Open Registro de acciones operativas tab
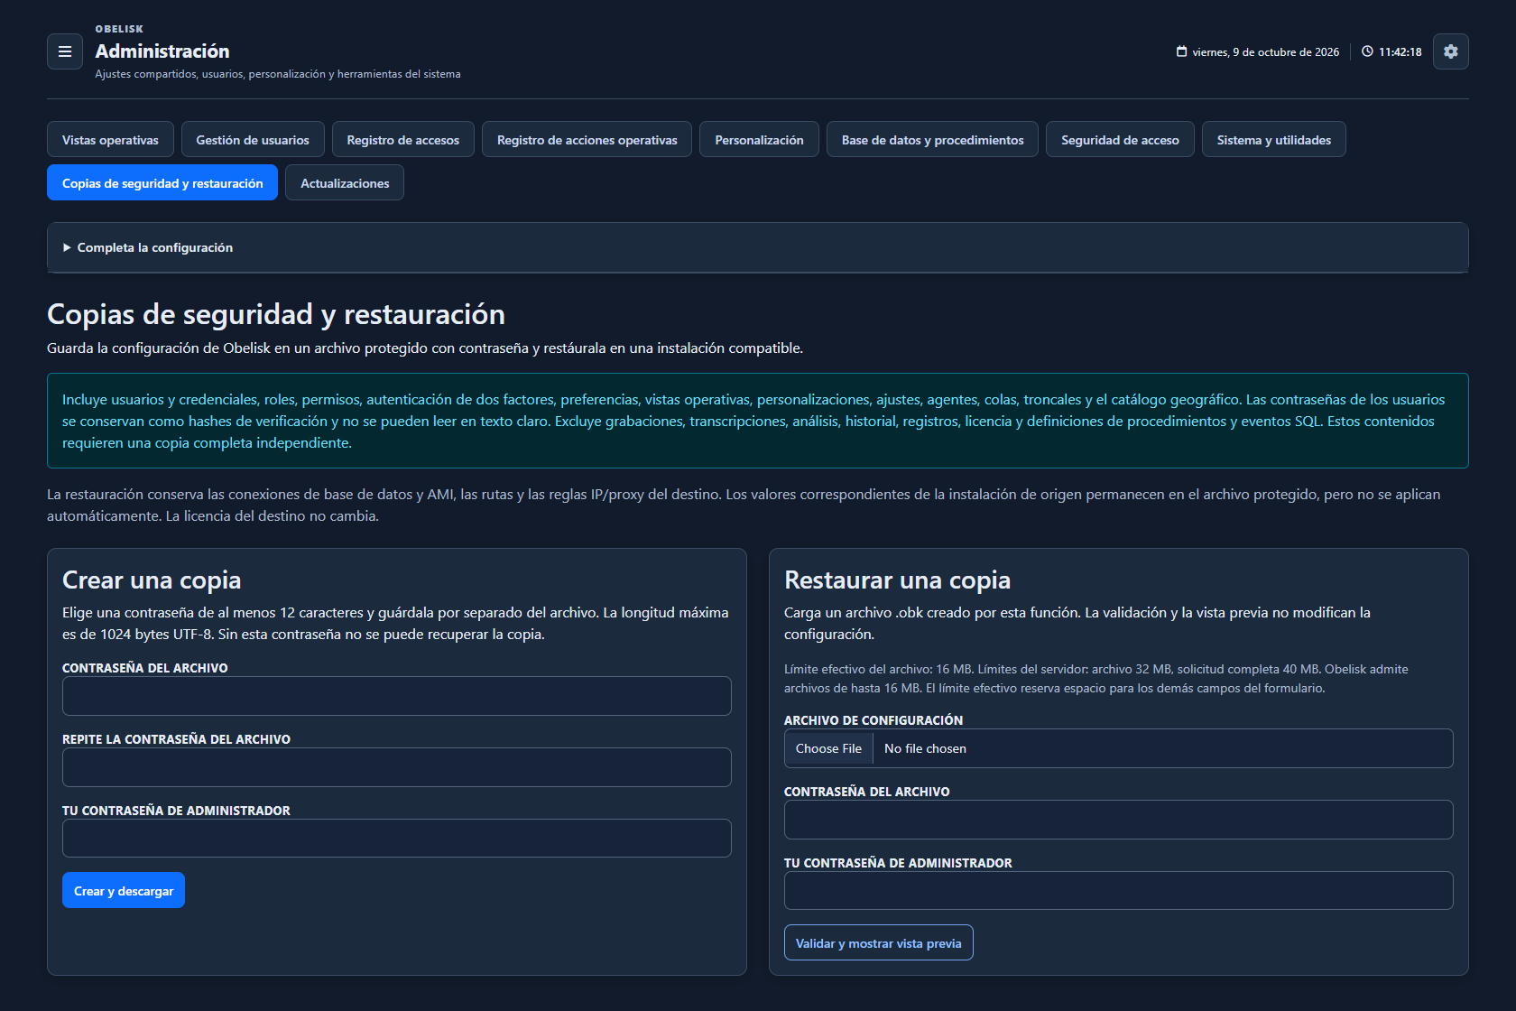 pos(587,140)
